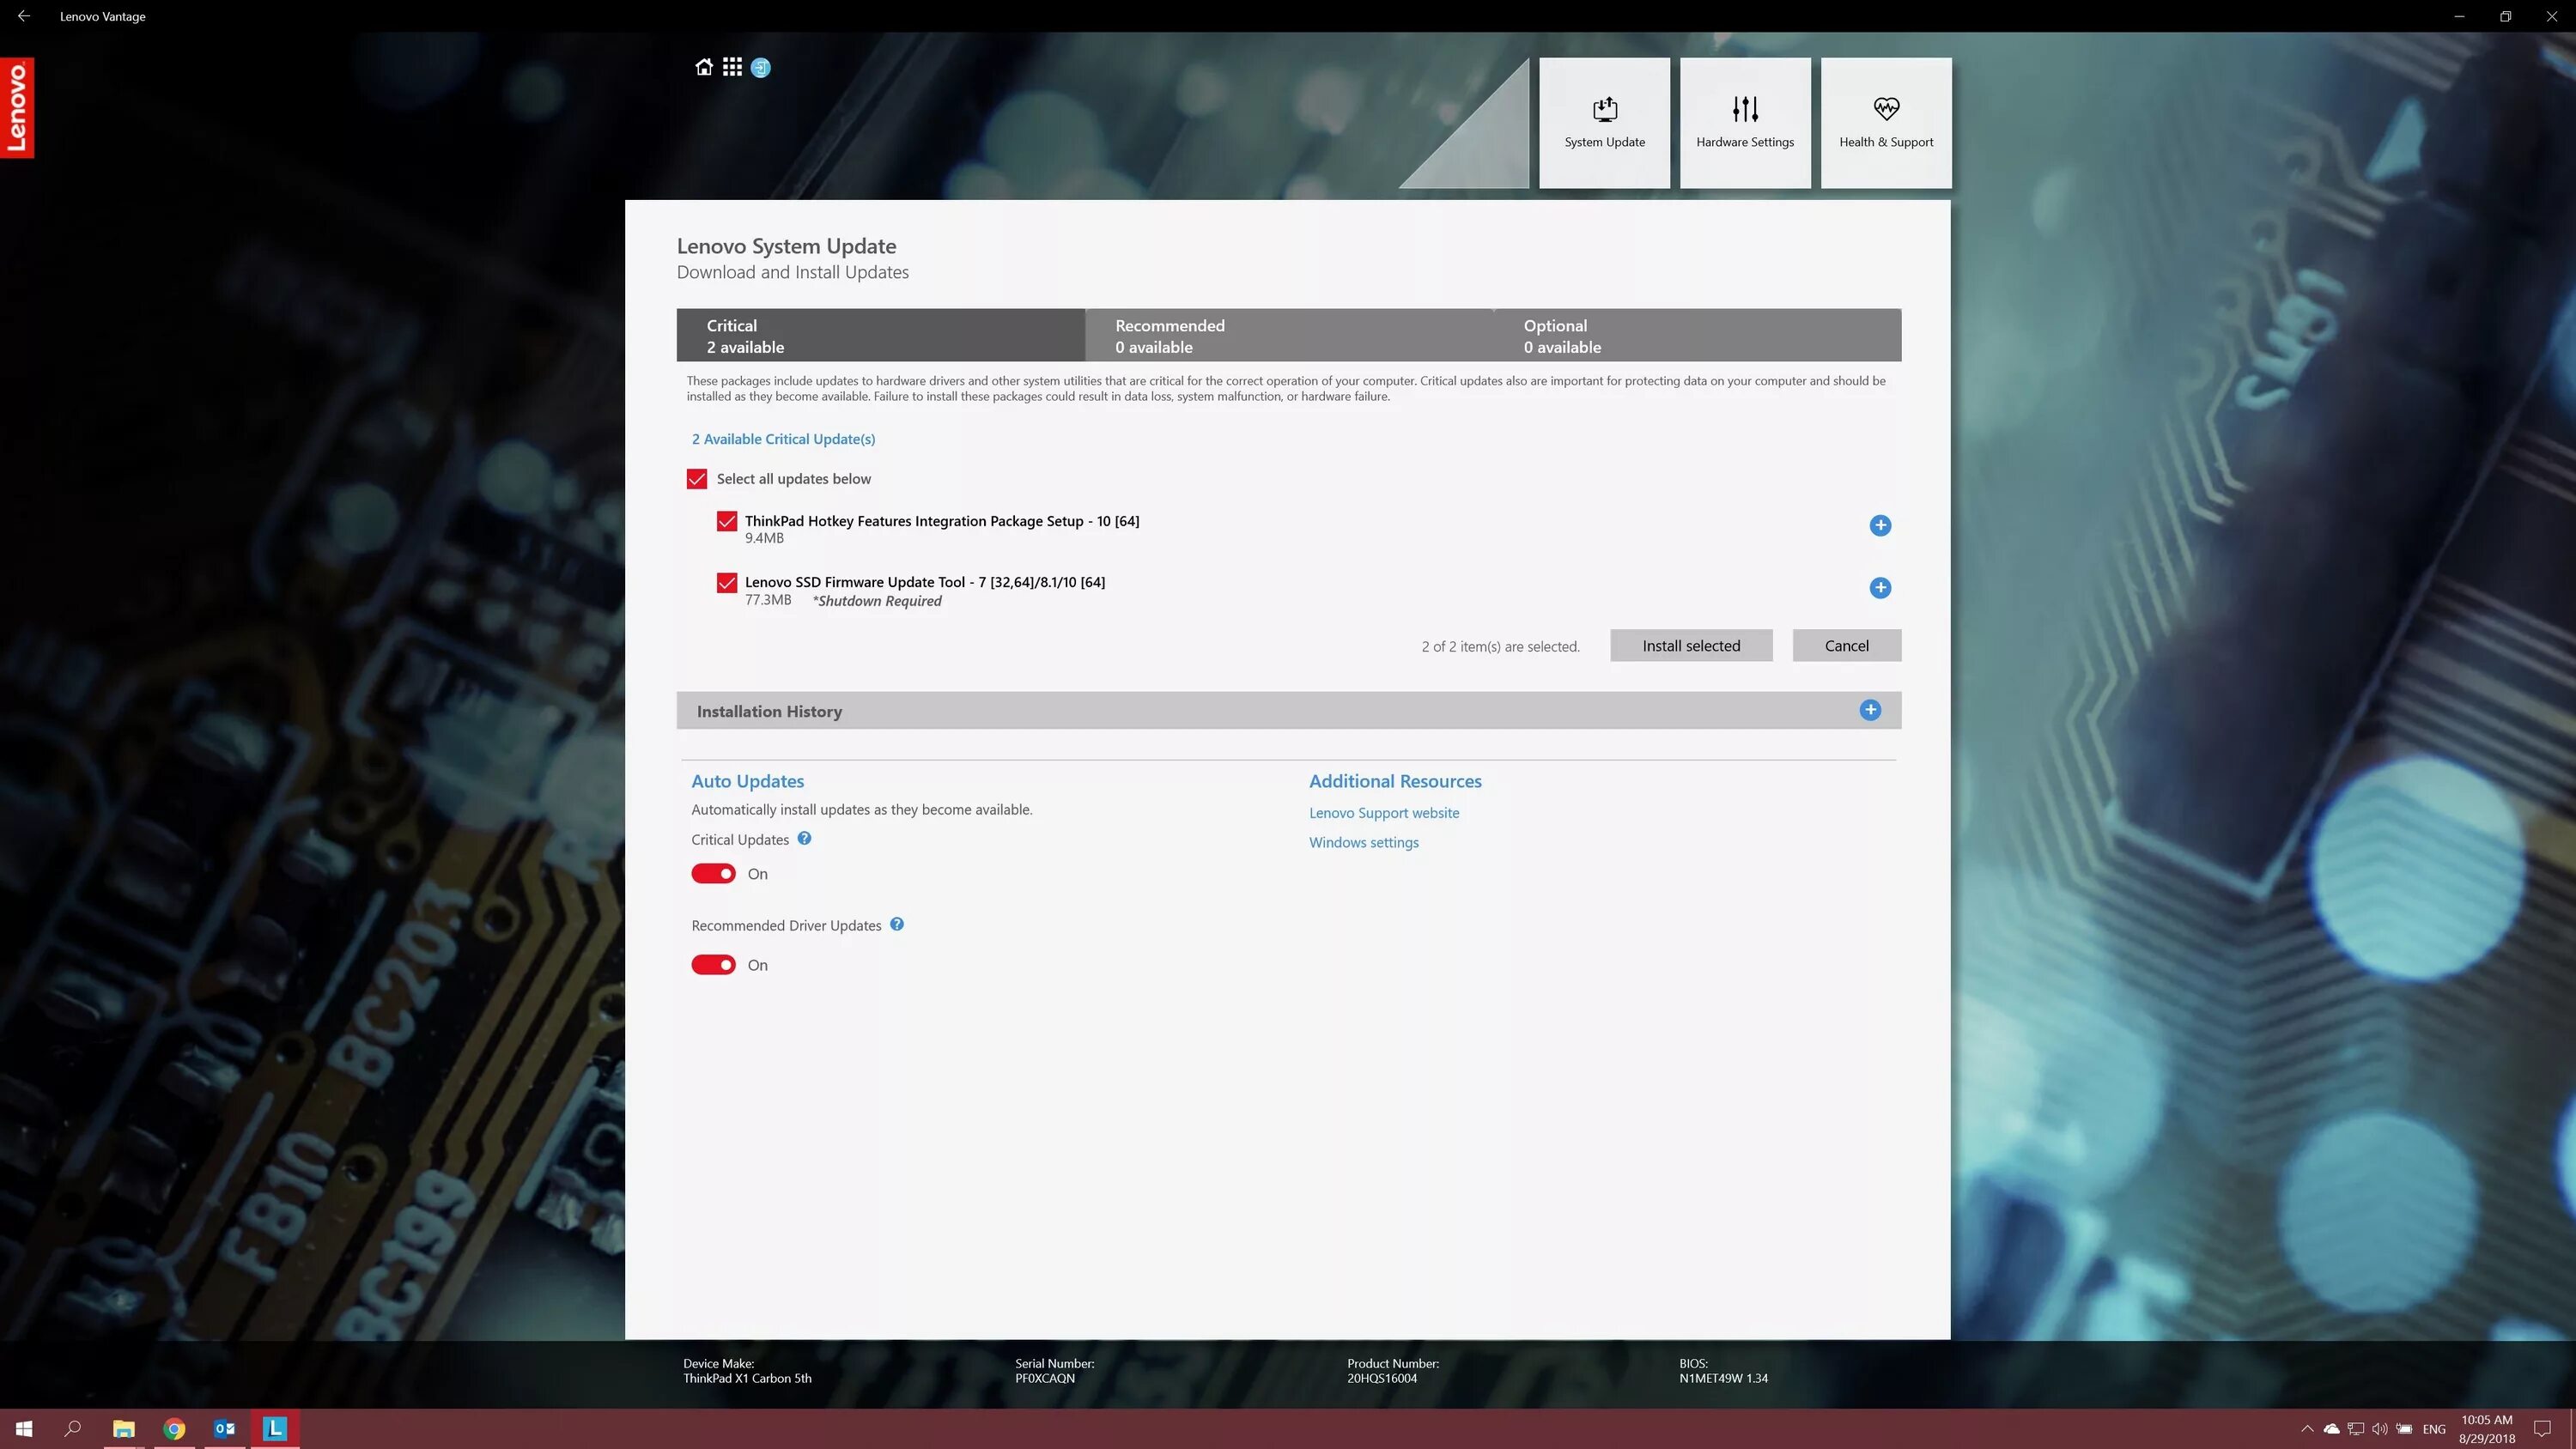Open Outlook from the taskbar
This screenshot has width=2576, height=1449.
point(224,1429)
